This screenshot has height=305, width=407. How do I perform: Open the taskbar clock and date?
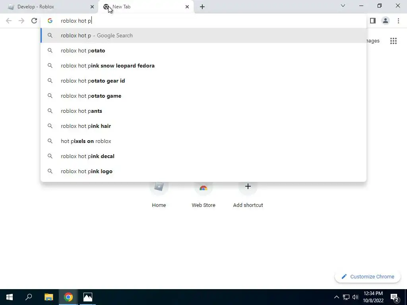[x=373, y=297]
